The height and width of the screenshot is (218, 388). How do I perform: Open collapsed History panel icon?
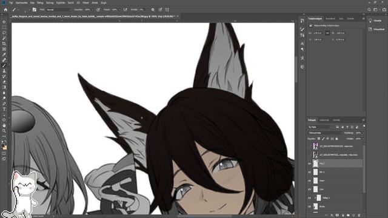[302, 21]
